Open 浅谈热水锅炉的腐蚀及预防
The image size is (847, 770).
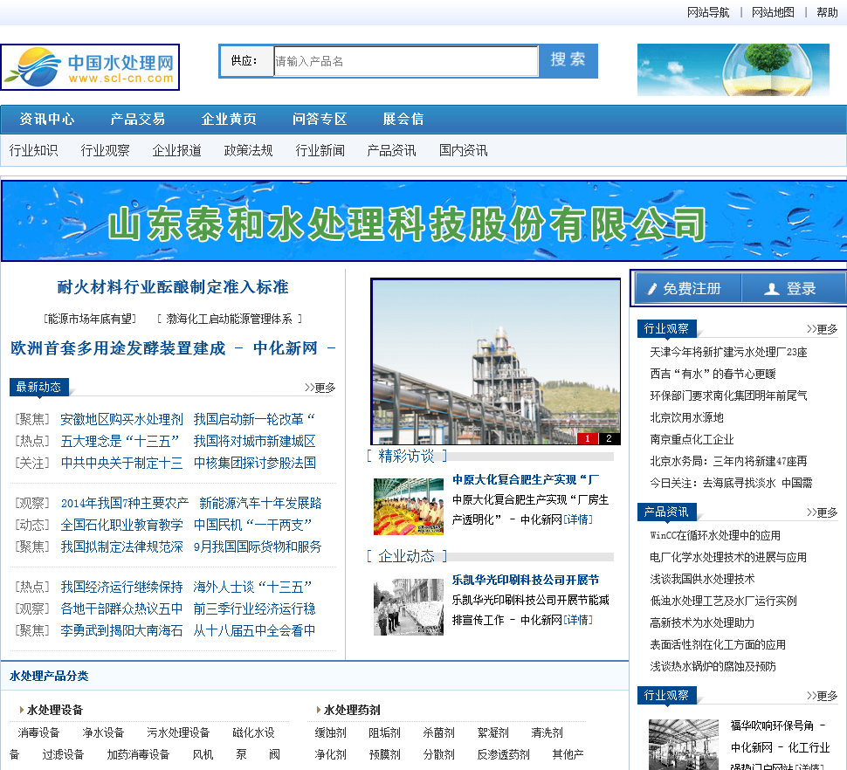tap(713, 666)
